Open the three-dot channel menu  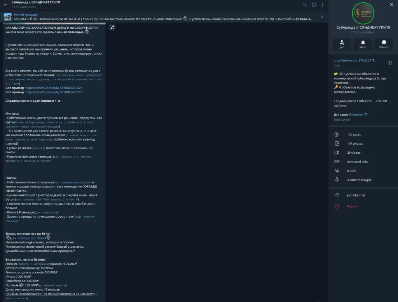click(322, 5)
